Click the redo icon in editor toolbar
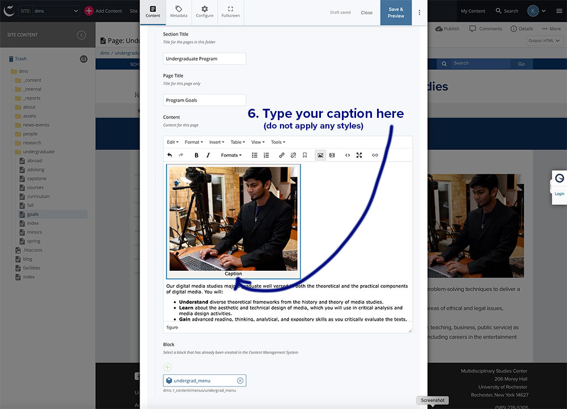 pos(181,155)
